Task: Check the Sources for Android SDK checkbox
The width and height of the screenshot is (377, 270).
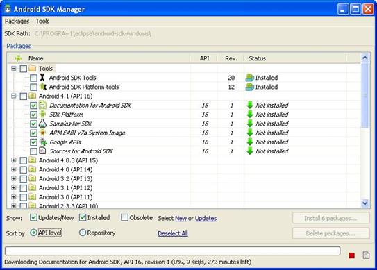Action: (x=33, y=151)
